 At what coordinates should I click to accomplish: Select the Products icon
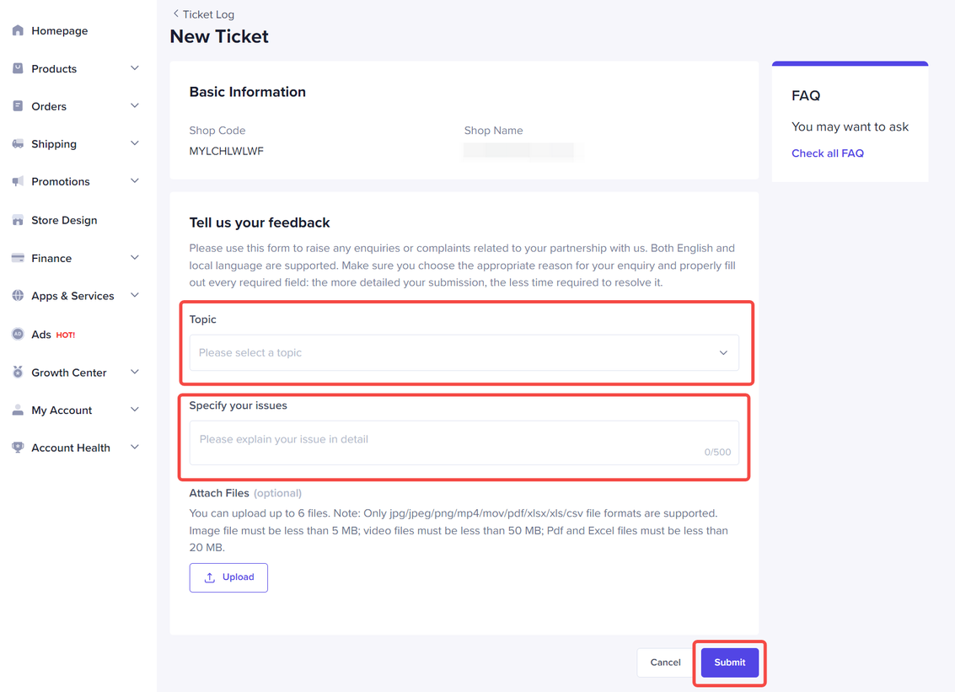tap(18, 68)
